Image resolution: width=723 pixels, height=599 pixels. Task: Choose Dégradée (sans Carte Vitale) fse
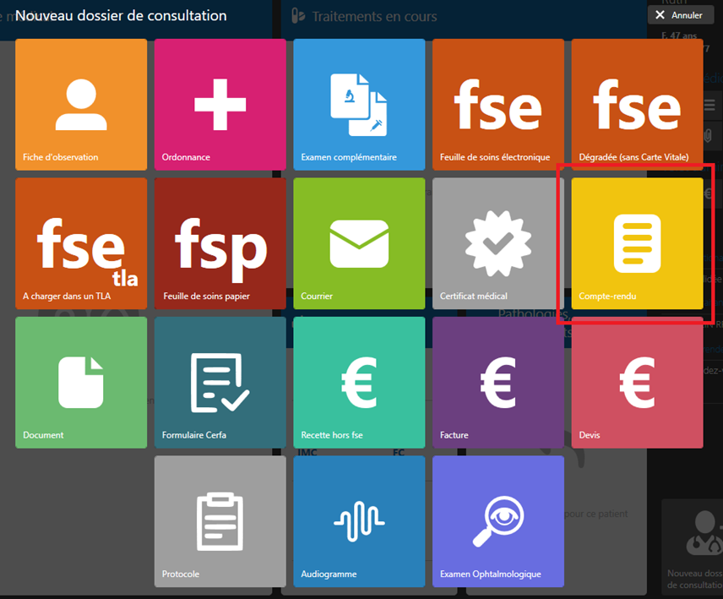637,105
